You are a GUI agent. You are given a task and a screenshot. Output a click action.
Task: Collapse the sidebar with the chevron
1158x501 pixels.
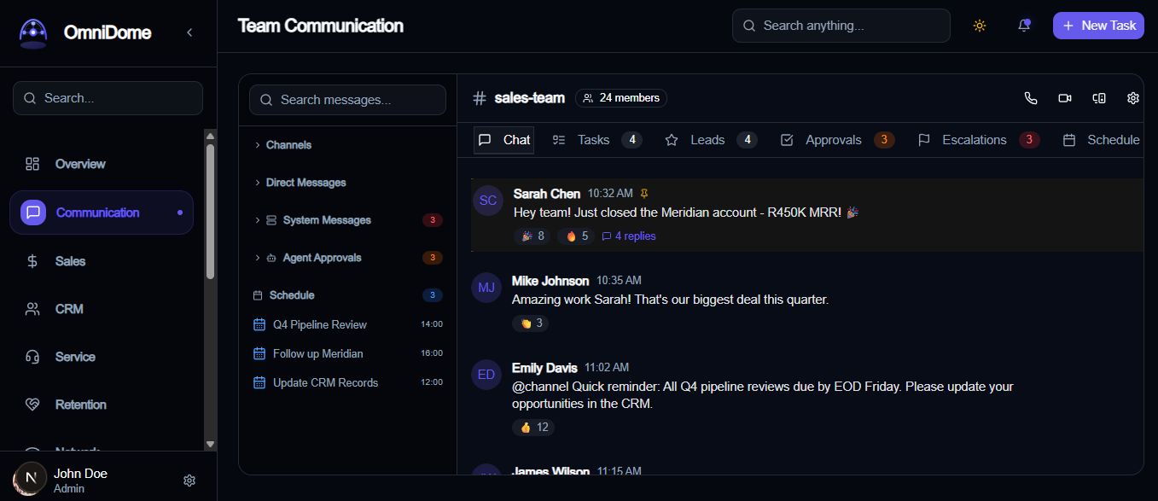[x=189, y=32]
